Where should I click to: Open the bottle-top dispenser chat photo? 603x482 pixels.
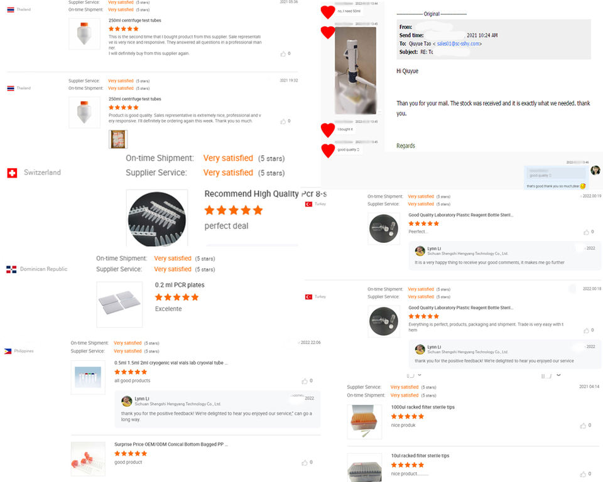point(356,70)
